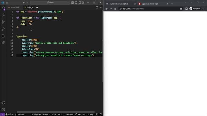207x116 pixels.
Task: Change indentation via Spaces: 4
Action: tap(46, 114)
